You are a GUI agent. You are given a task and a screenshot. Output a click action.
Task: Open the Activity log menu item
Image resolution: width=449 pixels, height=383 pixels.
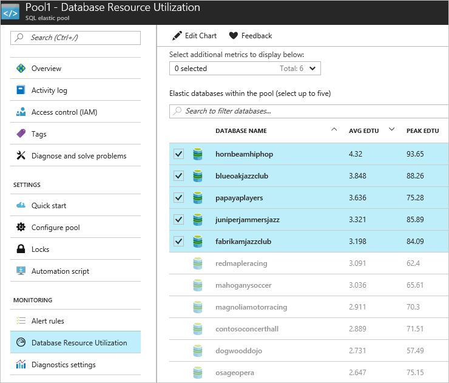pyautogui.click(x=76, y=90)
